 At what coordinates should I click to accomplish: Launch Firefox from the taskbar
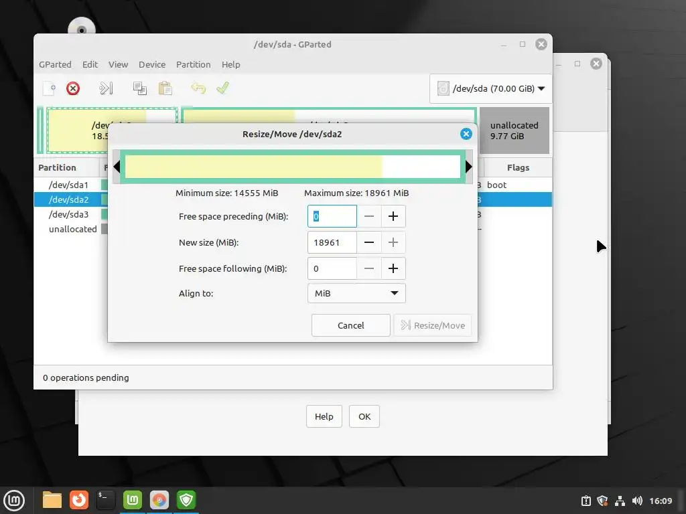[79, 500]
